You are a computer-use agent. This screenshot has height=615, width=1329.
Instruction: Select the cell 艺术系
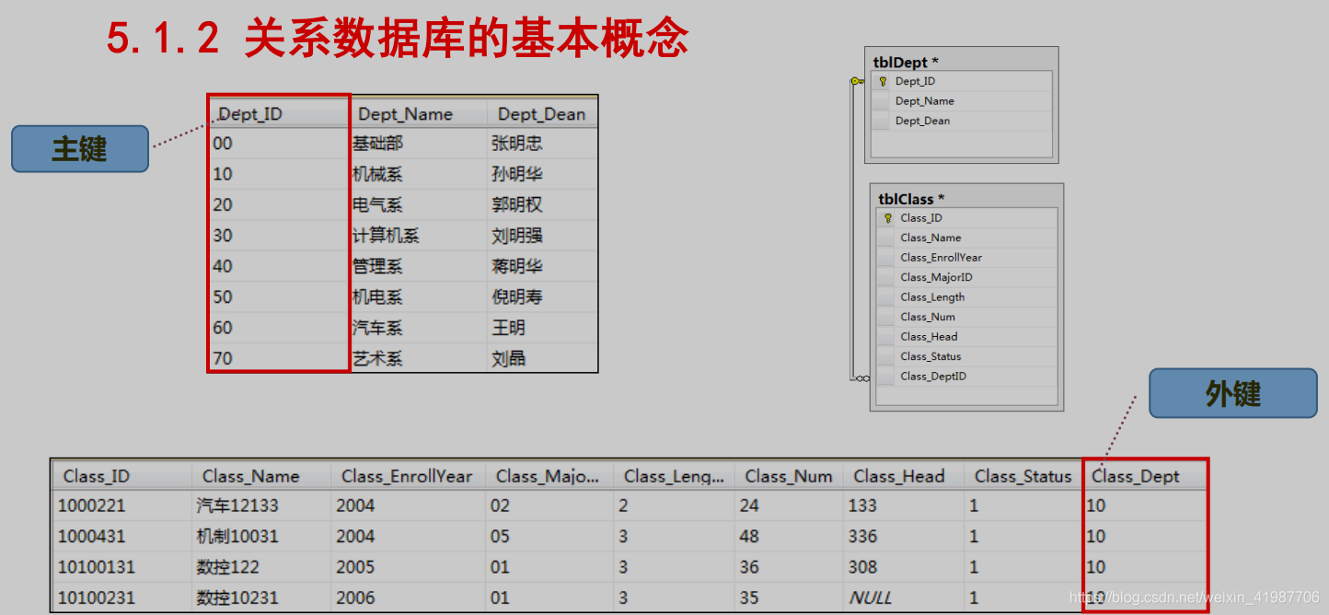point(419,358)
